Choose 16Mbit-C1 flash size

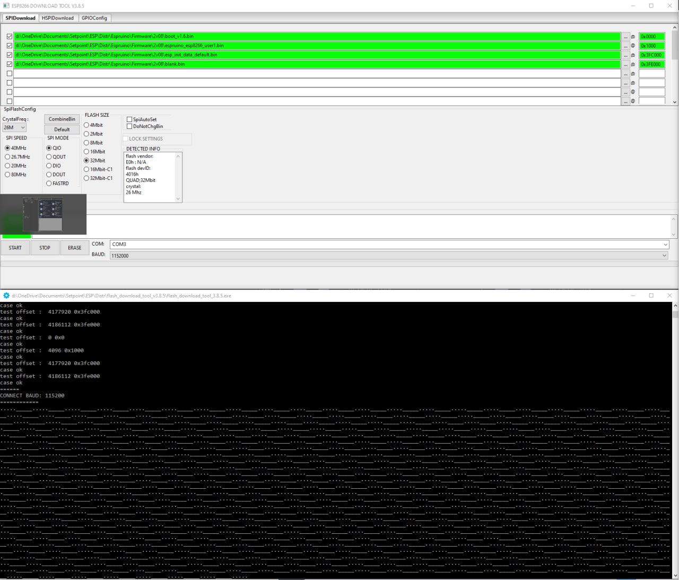[86, 169]
